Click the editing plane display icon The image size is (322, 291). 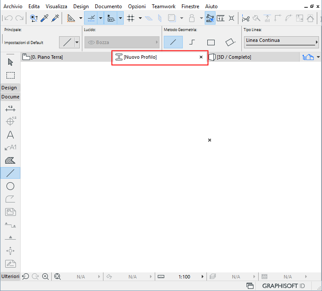click(149, 18)
